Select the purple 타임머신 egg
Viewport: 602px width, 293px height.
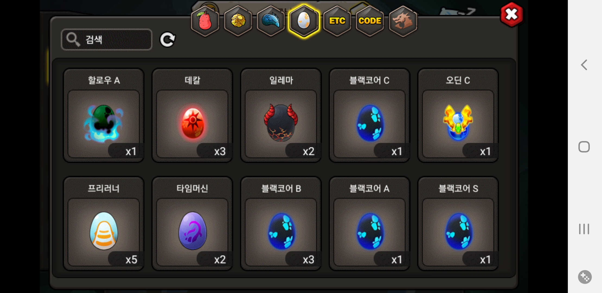tap(192, 224)
